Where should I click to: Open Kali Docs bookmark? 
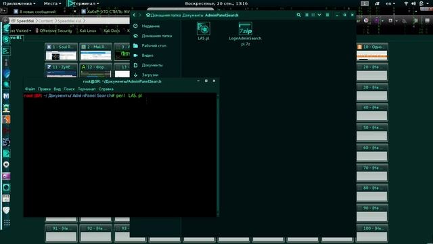click(110, 30)
